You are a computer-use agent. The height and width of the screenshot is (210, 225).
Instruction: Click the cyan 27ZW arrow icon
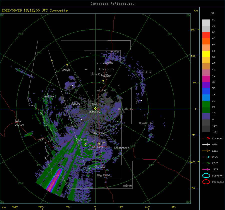pos(206,157)
